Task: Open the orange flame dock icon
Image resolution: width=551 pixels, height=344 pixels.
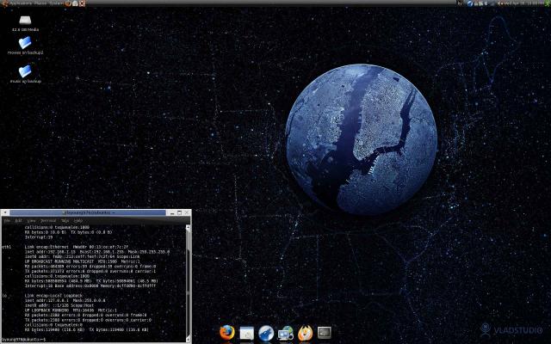Action: point(305,333)
